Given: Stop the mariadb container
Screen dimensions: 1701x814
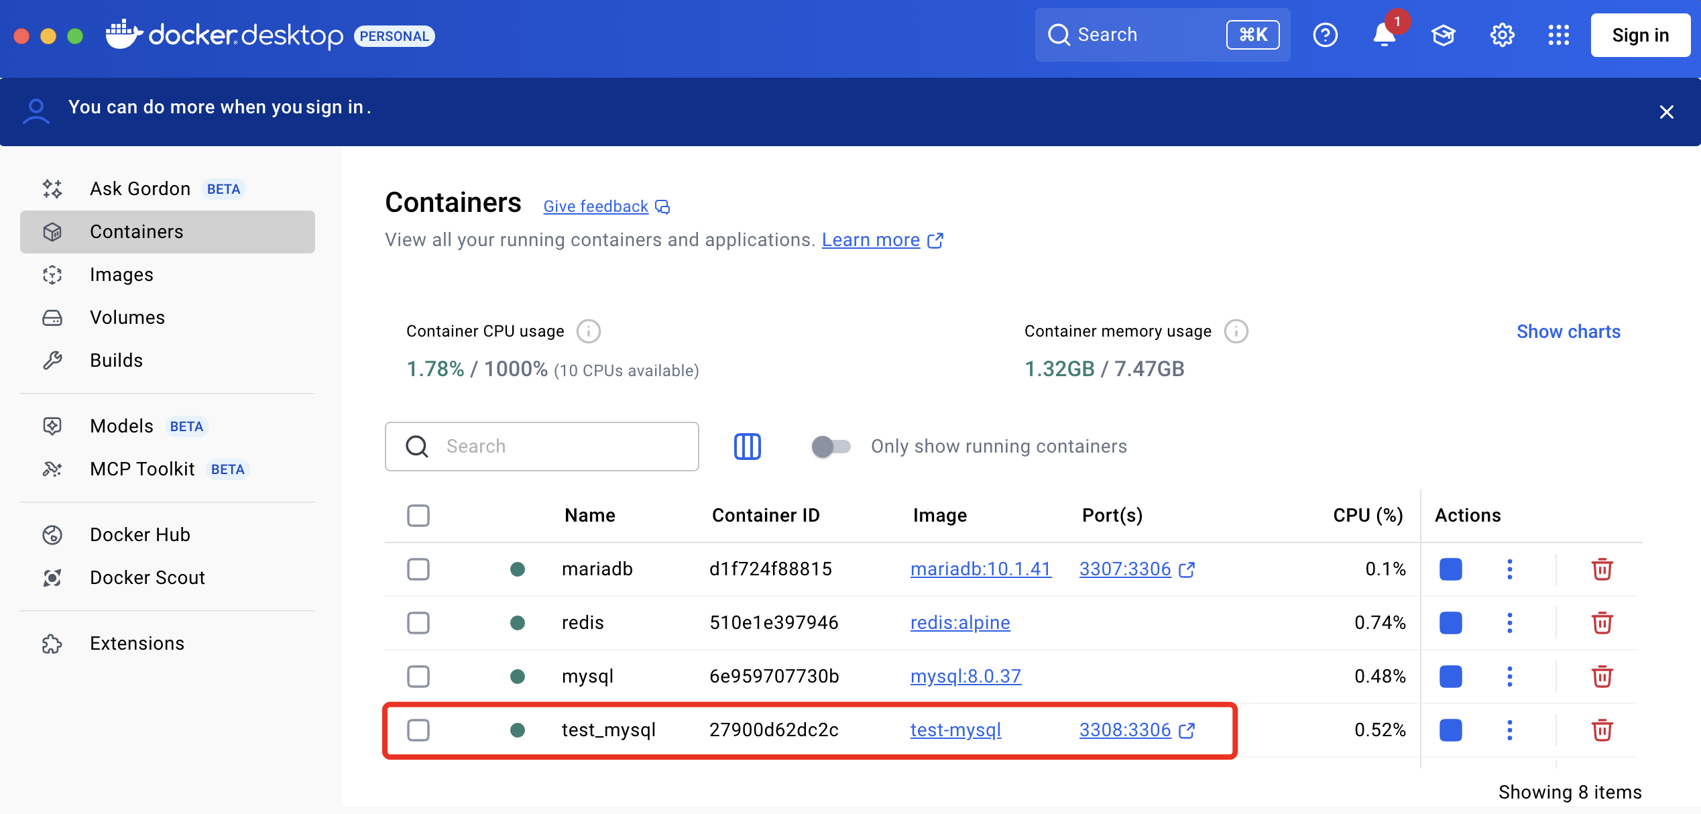Looking at the screenshot, I should pyautogui.click(x=1450, y=569).
